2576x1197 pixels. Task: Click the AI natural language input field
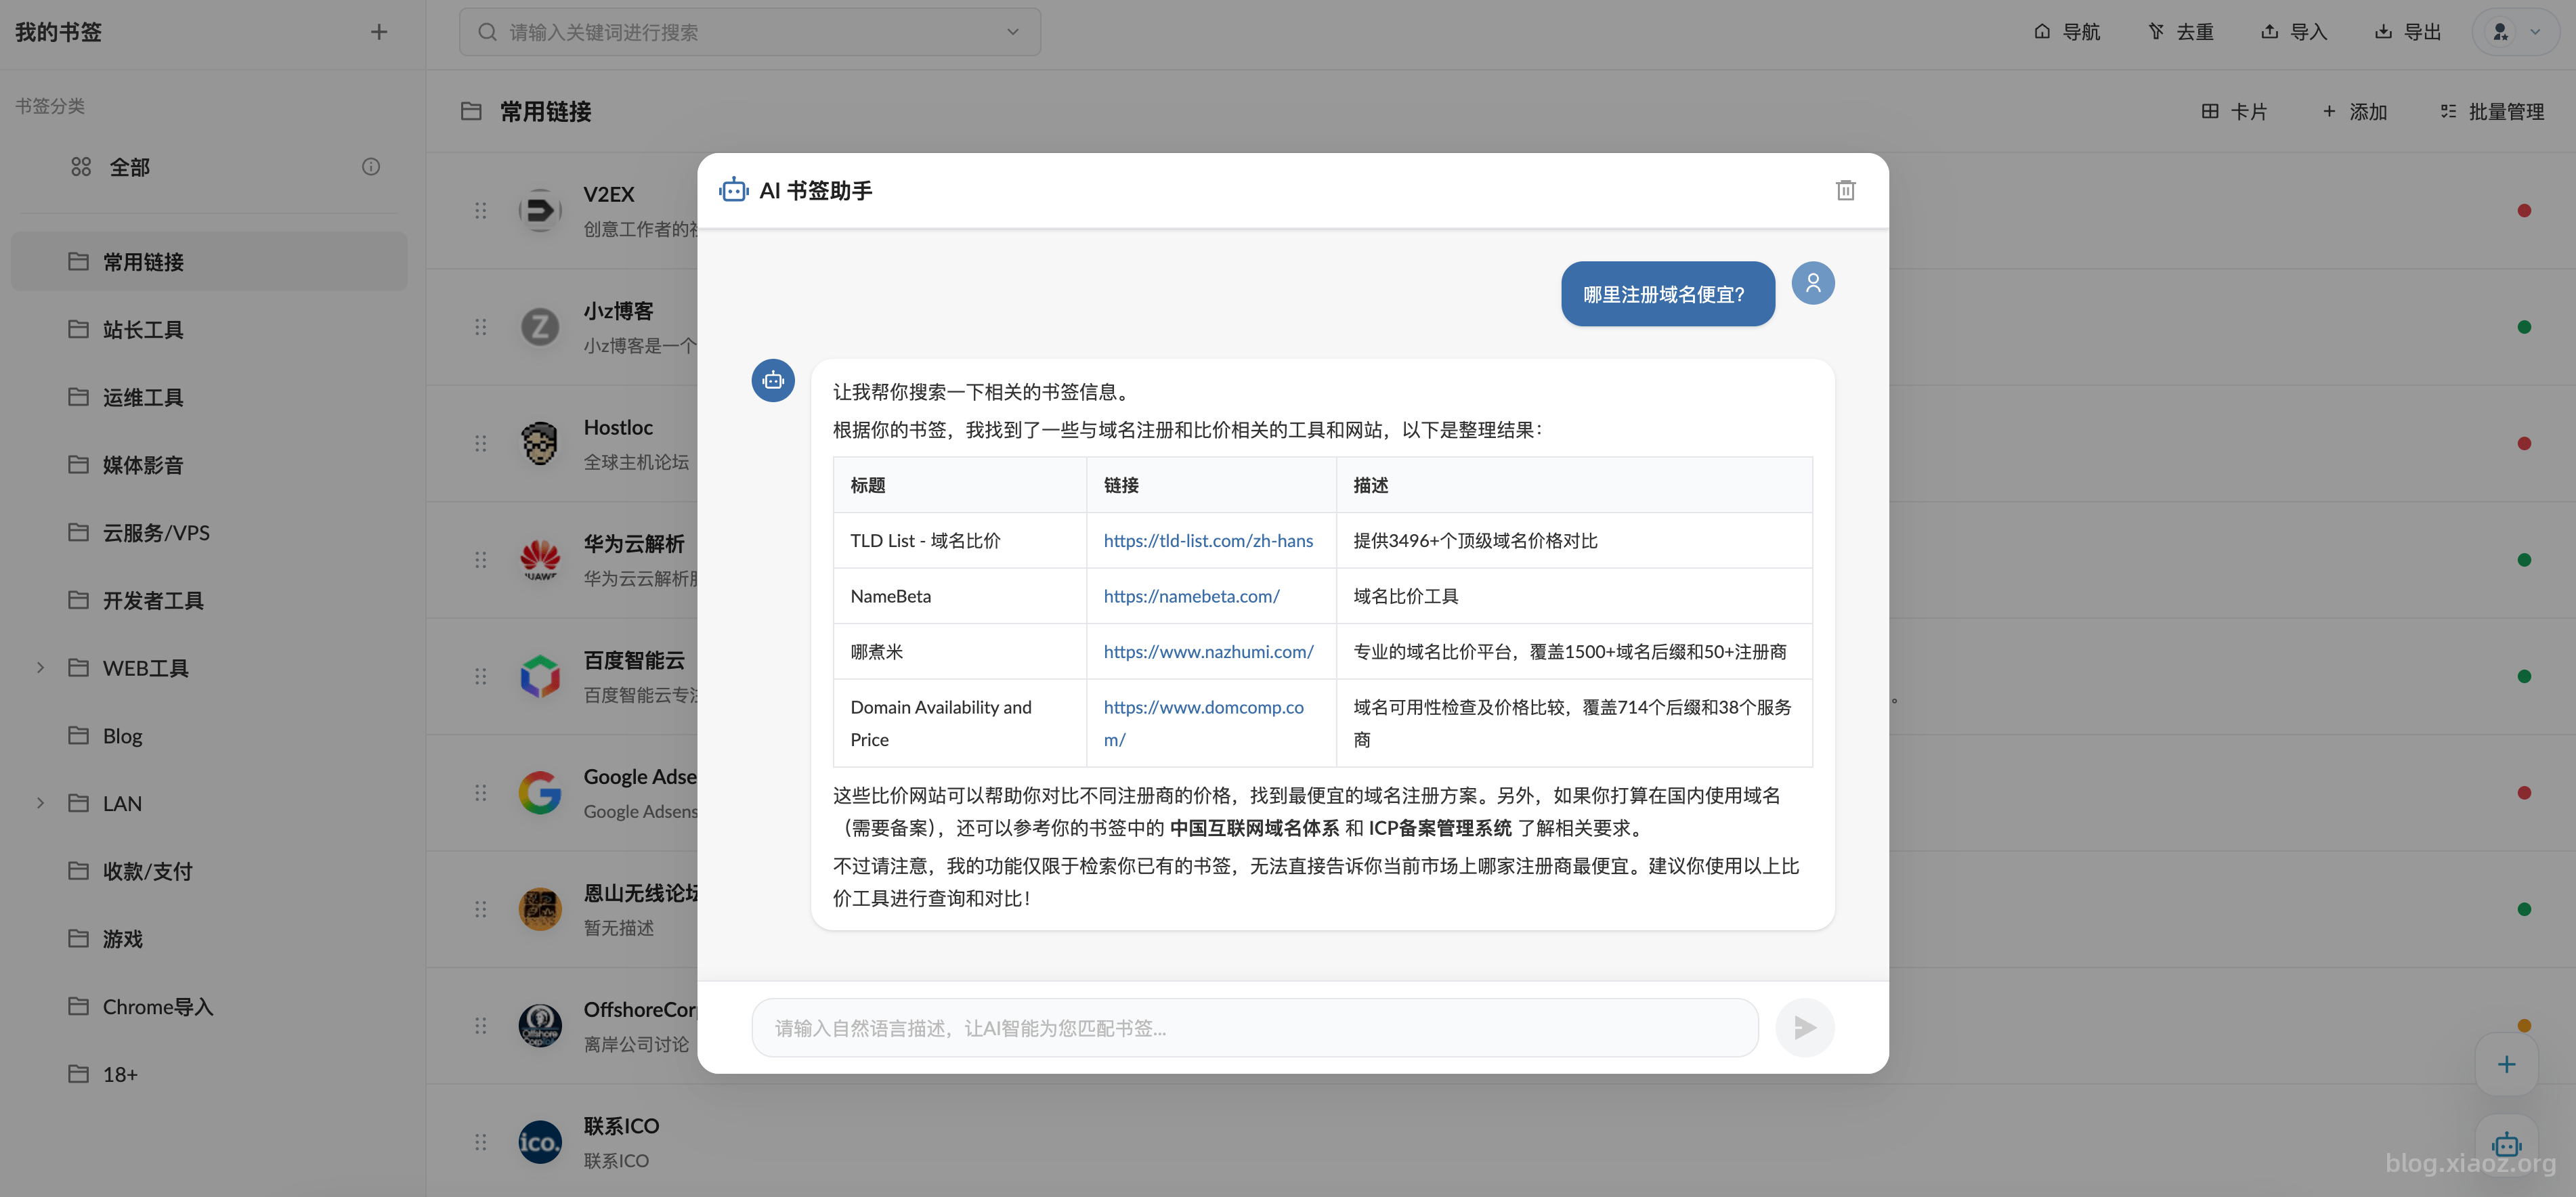coord(1254,1028)
